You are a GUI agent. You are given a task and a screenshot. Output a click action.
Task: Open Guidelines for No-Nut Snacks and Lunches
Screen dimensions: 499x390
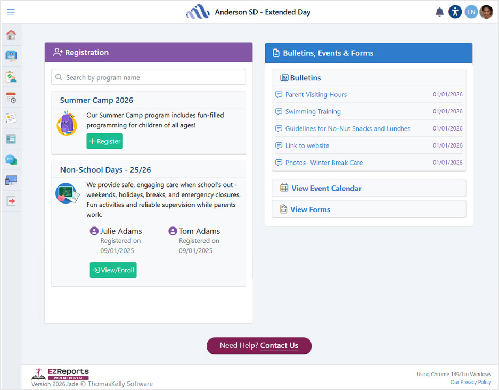348,128
